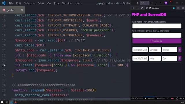Click http_response_code on line 30
Screen dimensions: 185x104
pyautogui.click(x=32, y=95)
